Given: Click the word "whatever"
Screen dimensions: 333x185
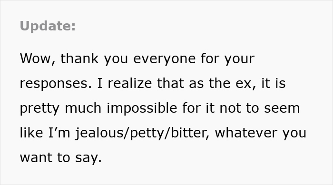Looking at the screenshot, I should 246,133.
